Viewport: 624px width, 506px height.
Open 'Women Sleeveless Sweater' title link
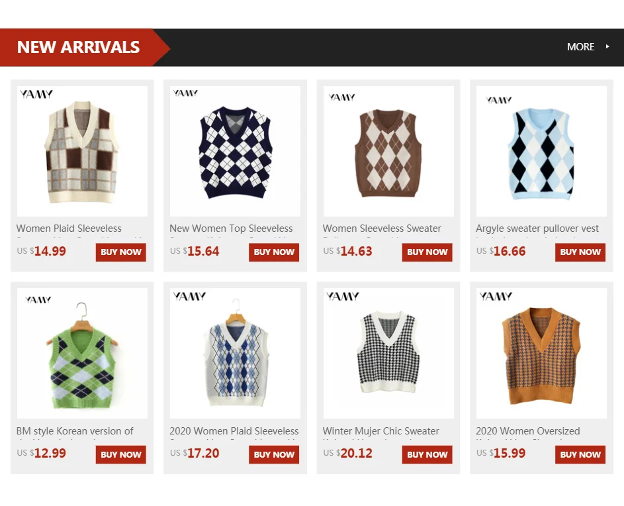382,228
